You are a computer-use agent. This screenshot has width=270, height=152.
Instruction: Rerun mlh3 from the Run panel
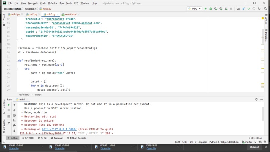tap(9, 105)
